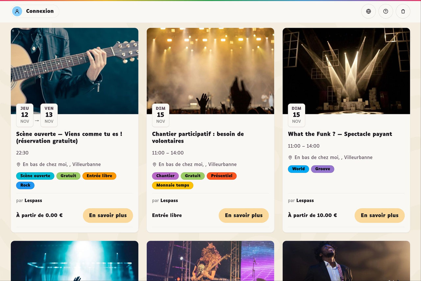
Task: Open the guitar photo thumbnail
Action: [x=75, y=71]
